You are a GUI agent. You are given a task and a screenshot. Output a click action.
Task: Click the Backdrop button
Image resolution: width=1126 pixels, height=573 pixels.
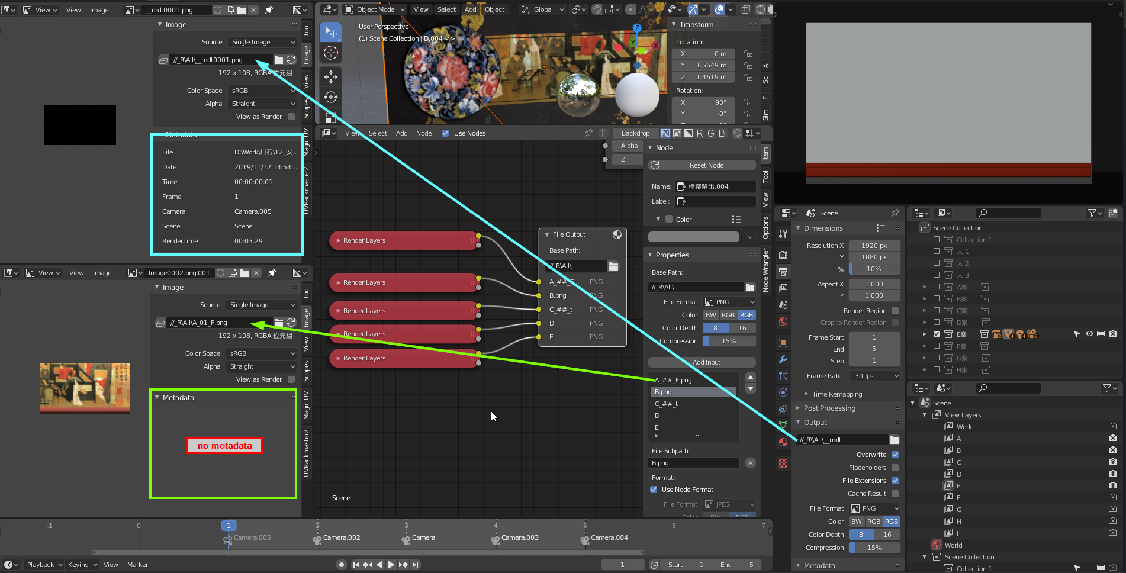(635, 133)
